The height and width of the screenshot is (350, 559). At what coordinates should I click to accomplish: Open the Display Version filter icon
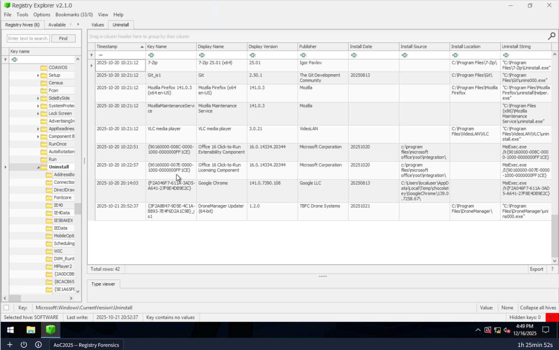(253, 55)
